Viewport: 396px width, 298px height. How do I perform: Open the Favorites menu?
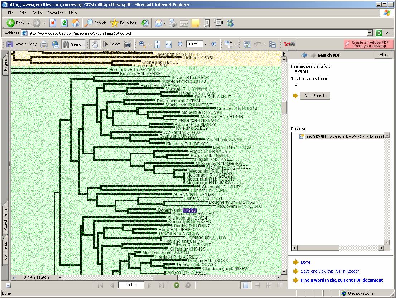point(55,13)
